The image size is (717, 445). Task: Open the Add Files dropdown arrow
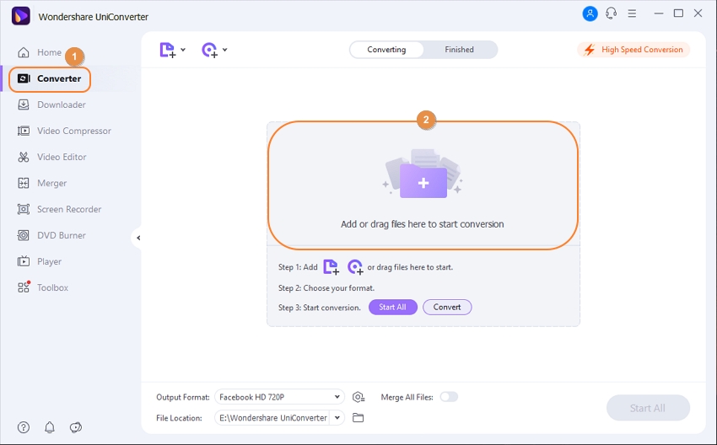183,51
